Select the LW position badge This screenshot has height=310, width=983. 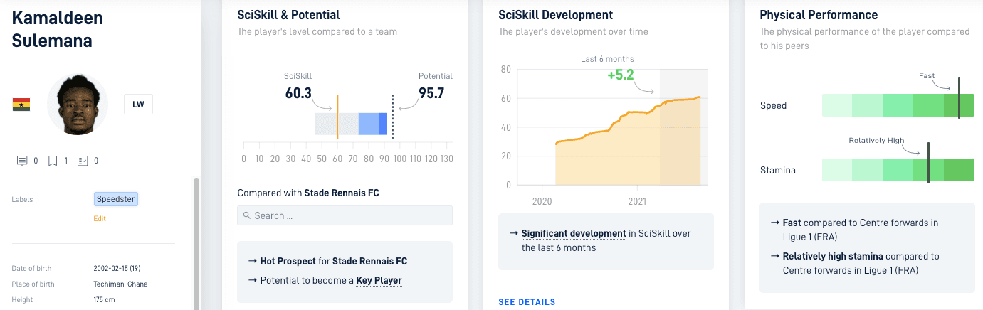138,105
